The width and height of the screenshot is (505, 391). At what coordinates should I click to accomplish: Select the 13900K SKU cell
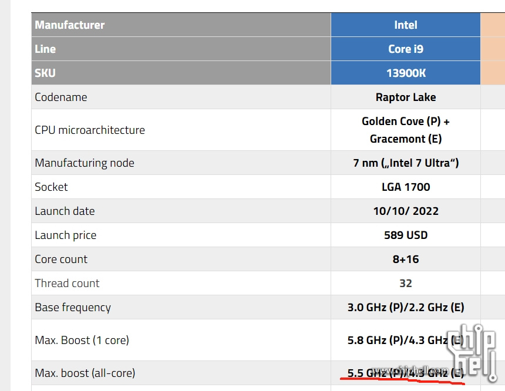(x=406, y=73)
